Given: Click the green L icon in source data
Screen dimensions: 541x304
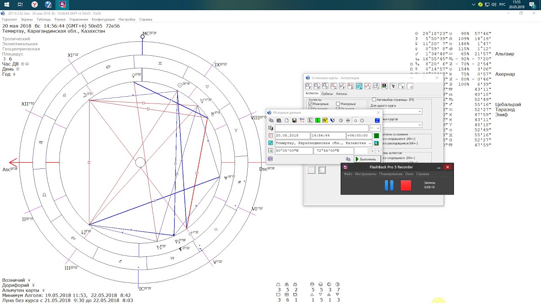Looking at the screenshot, I should point(318,120).
